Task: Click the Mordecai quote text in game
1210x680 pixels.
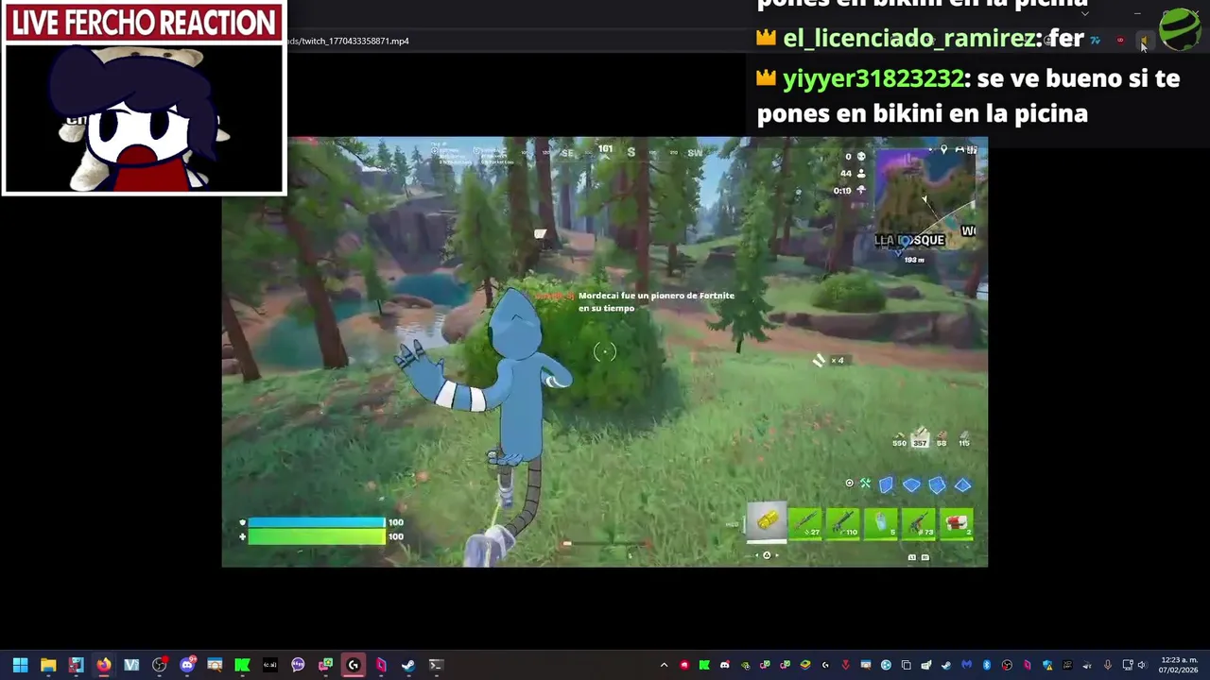Action: pos(656,301)
